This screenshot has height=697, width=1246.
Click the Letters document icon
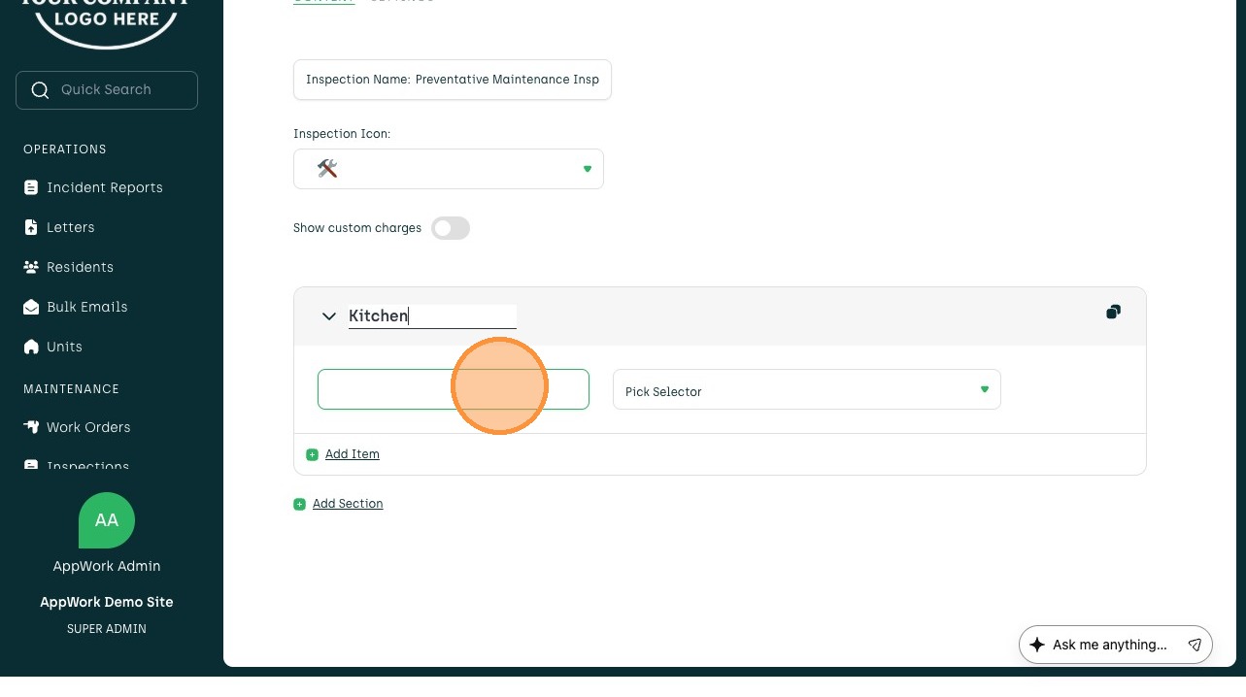click(31, 227)
